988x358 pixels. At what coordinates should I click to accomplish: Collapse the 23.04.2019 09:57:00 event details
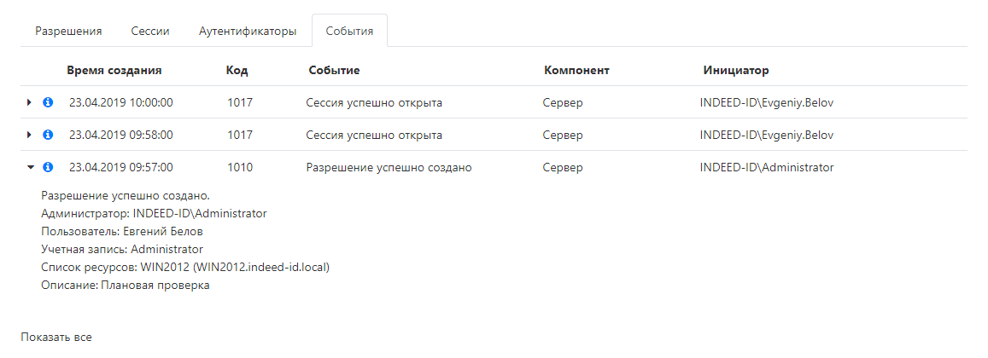click(x=29, y=168)
